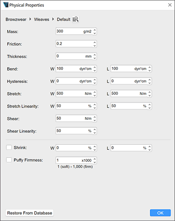Increase Hysteresis L with the up stepper
The image size is (175, 221).
[x=149, y=79]
